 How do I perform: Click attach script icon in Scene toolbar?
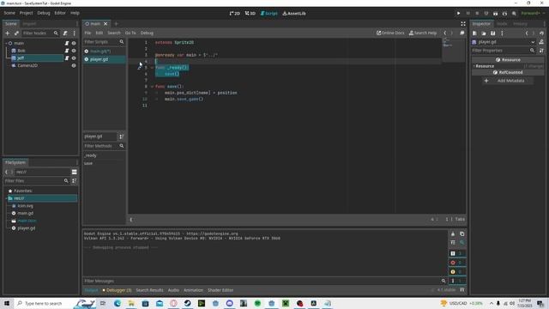[65, 33]
